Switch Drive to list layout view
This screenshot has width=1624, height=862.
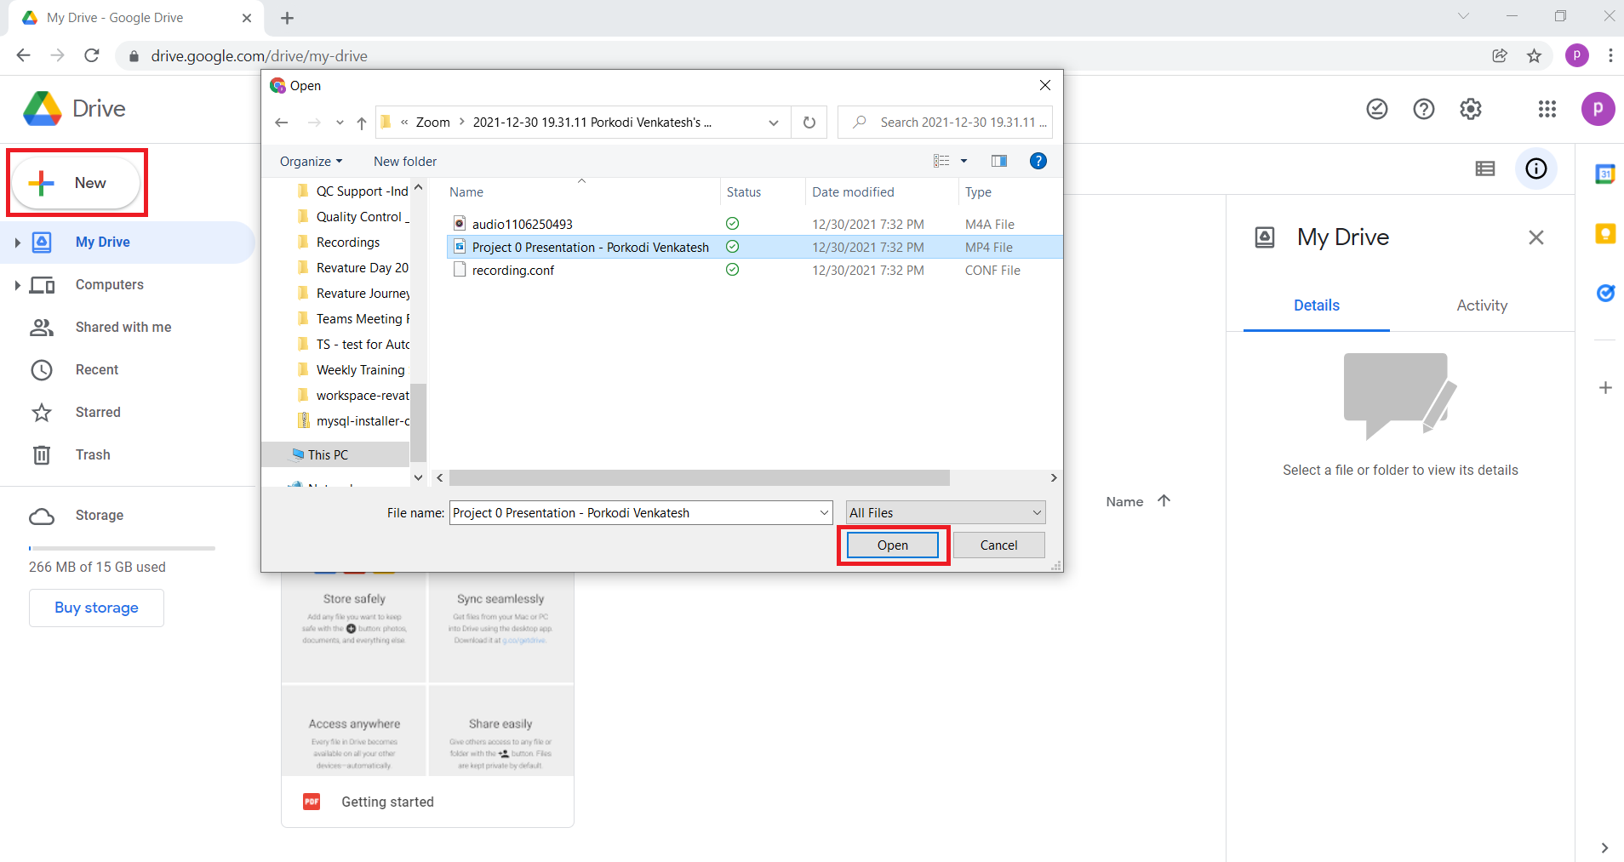(1484, 168)
